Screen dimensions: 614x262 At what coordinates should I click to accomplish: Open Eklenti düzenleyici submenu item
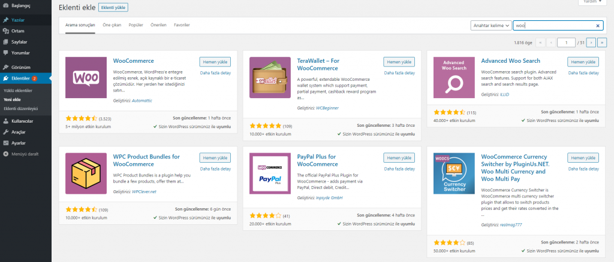pos(20,108)
